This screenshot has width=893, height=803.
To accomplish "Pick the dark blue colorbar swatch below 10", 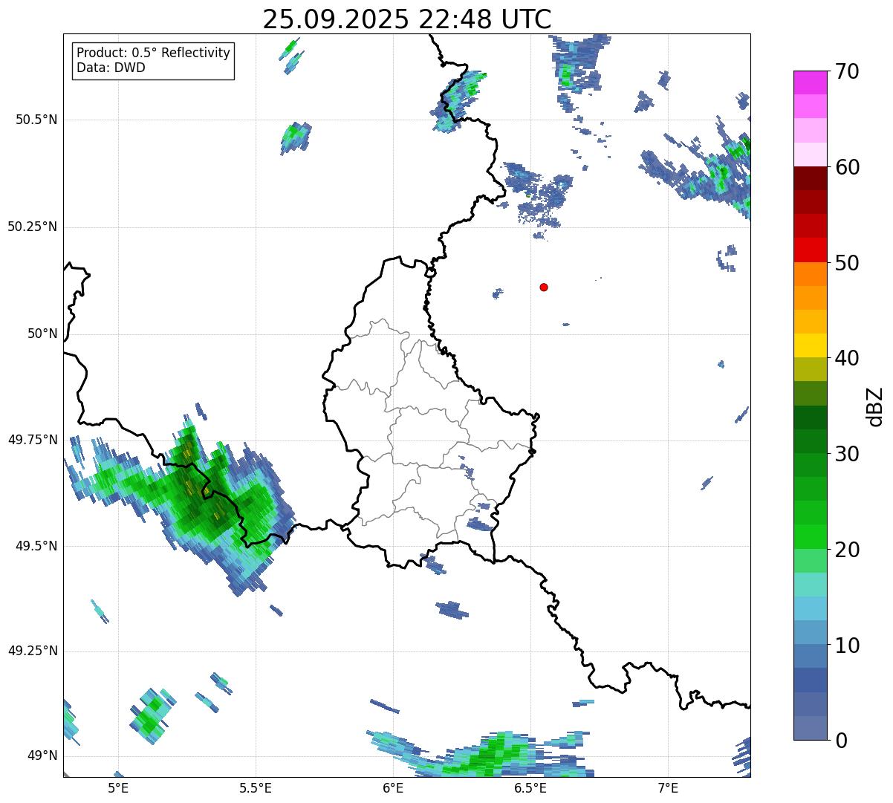I will (x=810, y=680).
